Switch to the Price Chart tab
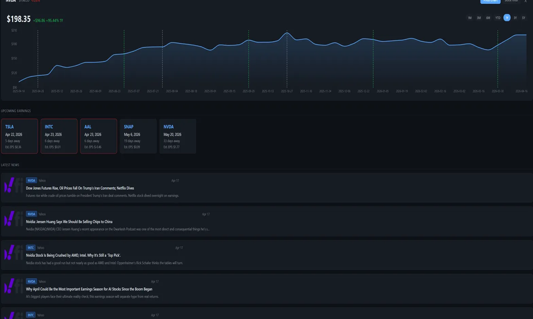This screenshot has width=533, height=319. (x=490, y=1)
